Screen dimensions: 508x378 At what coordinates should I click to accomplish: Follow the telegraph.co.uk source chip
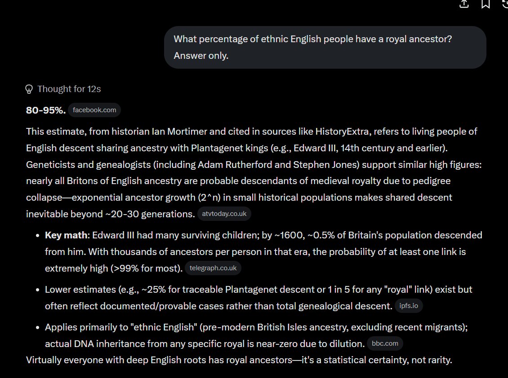click(x=213, y=268)
